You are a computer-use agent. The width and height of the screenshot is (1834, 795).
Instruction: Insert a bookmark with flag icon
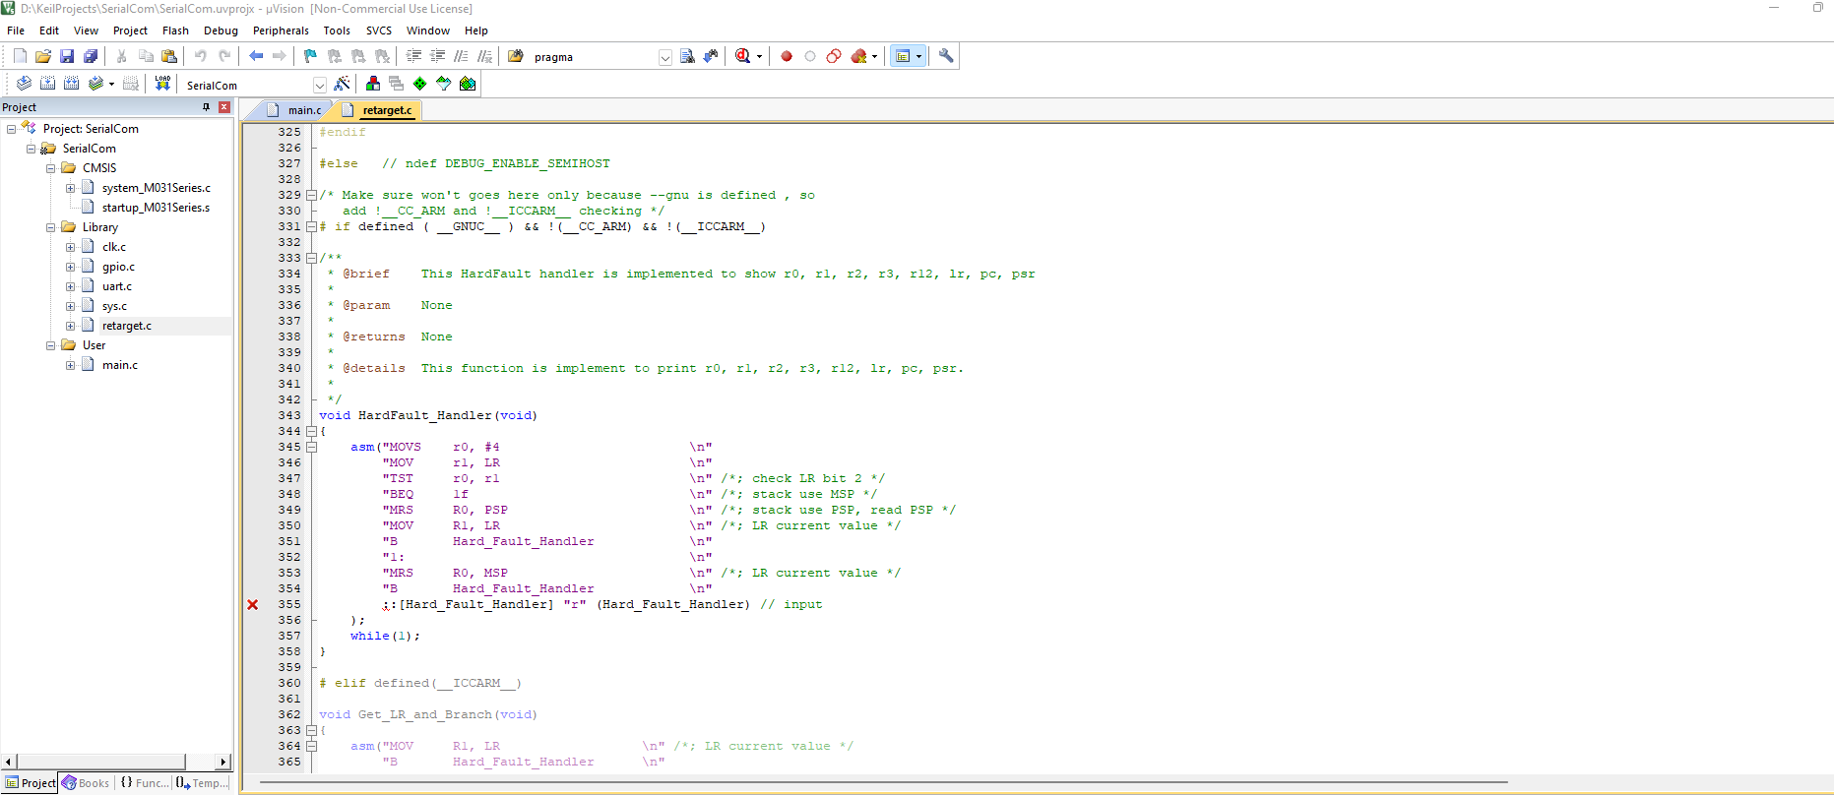(x=310, y=56)
